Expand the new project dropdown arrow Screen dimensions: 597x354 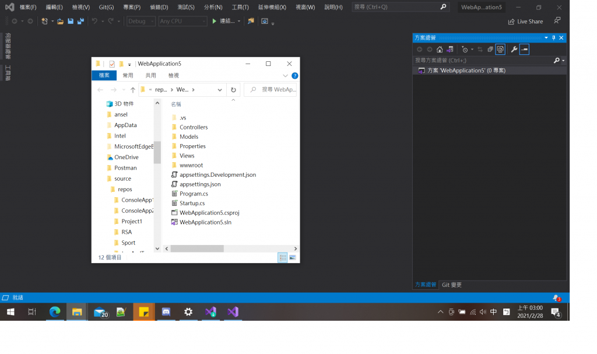point(52,22)
